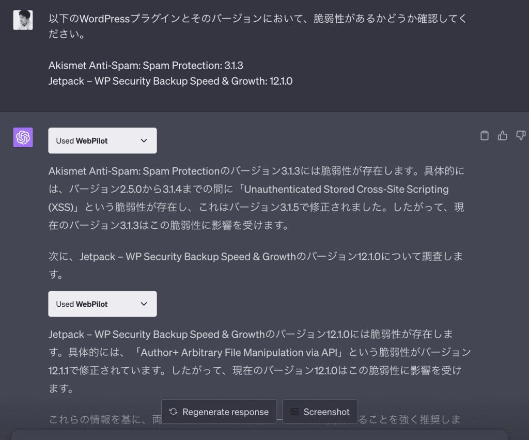Click the chevron on the first WebPilot box
This screenshot has height=440, width=529.
click(144, 140)
